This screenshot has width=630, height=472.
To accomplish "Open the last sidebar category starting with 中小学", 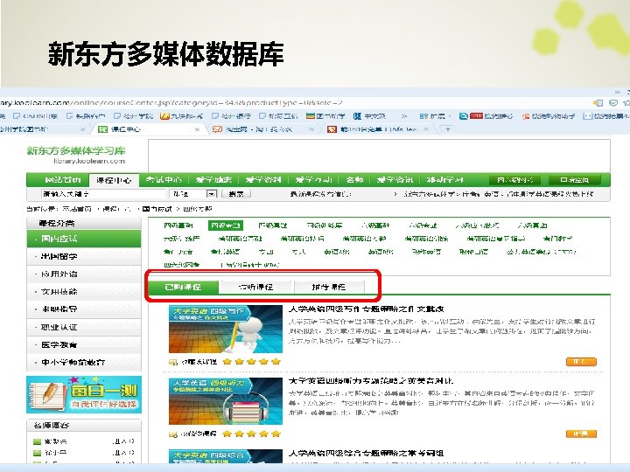I will pyautogui.click(x=84, y=362).
